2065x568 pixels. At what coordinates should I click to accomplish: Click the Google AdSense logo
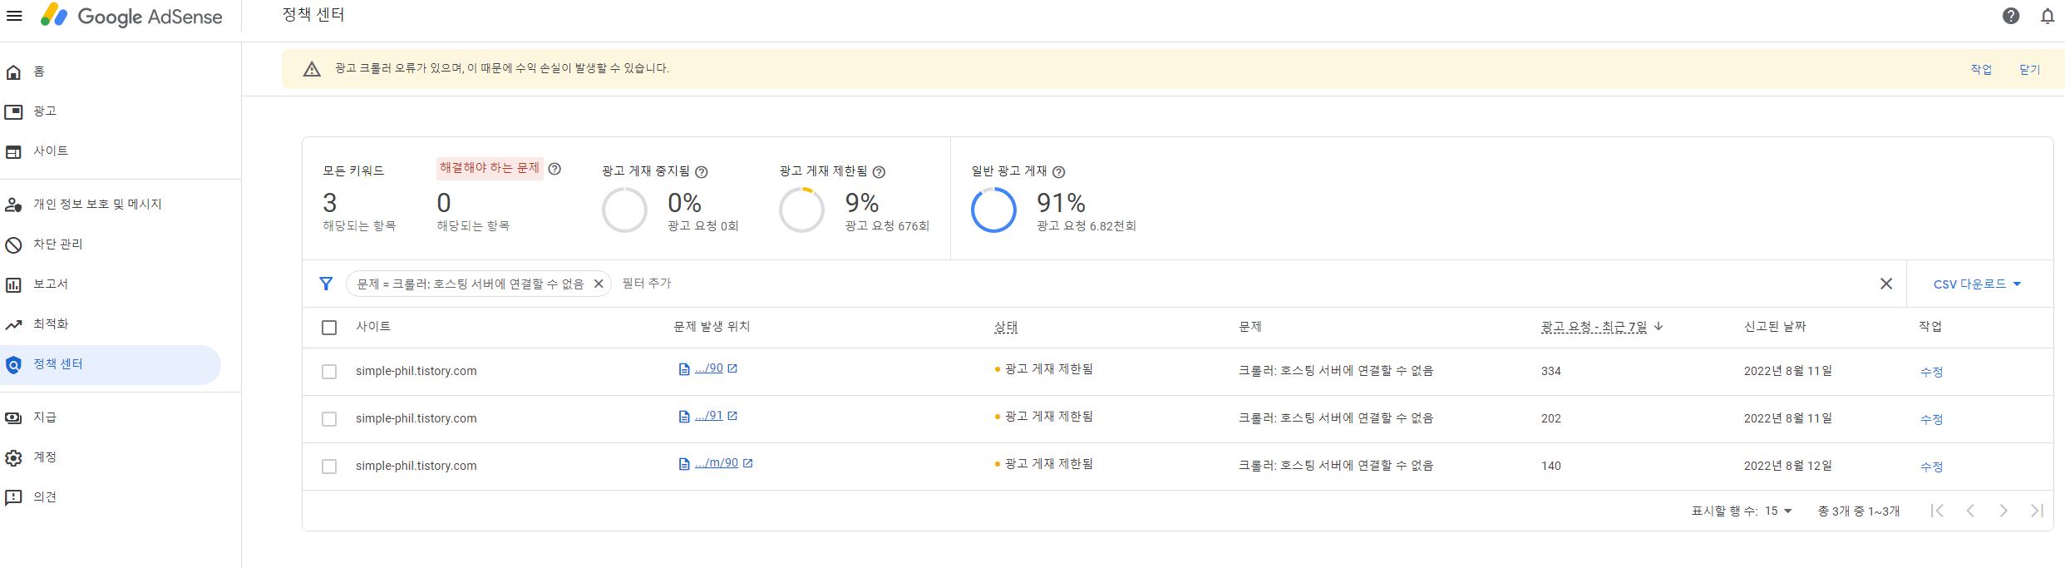(x=131, y=16)
